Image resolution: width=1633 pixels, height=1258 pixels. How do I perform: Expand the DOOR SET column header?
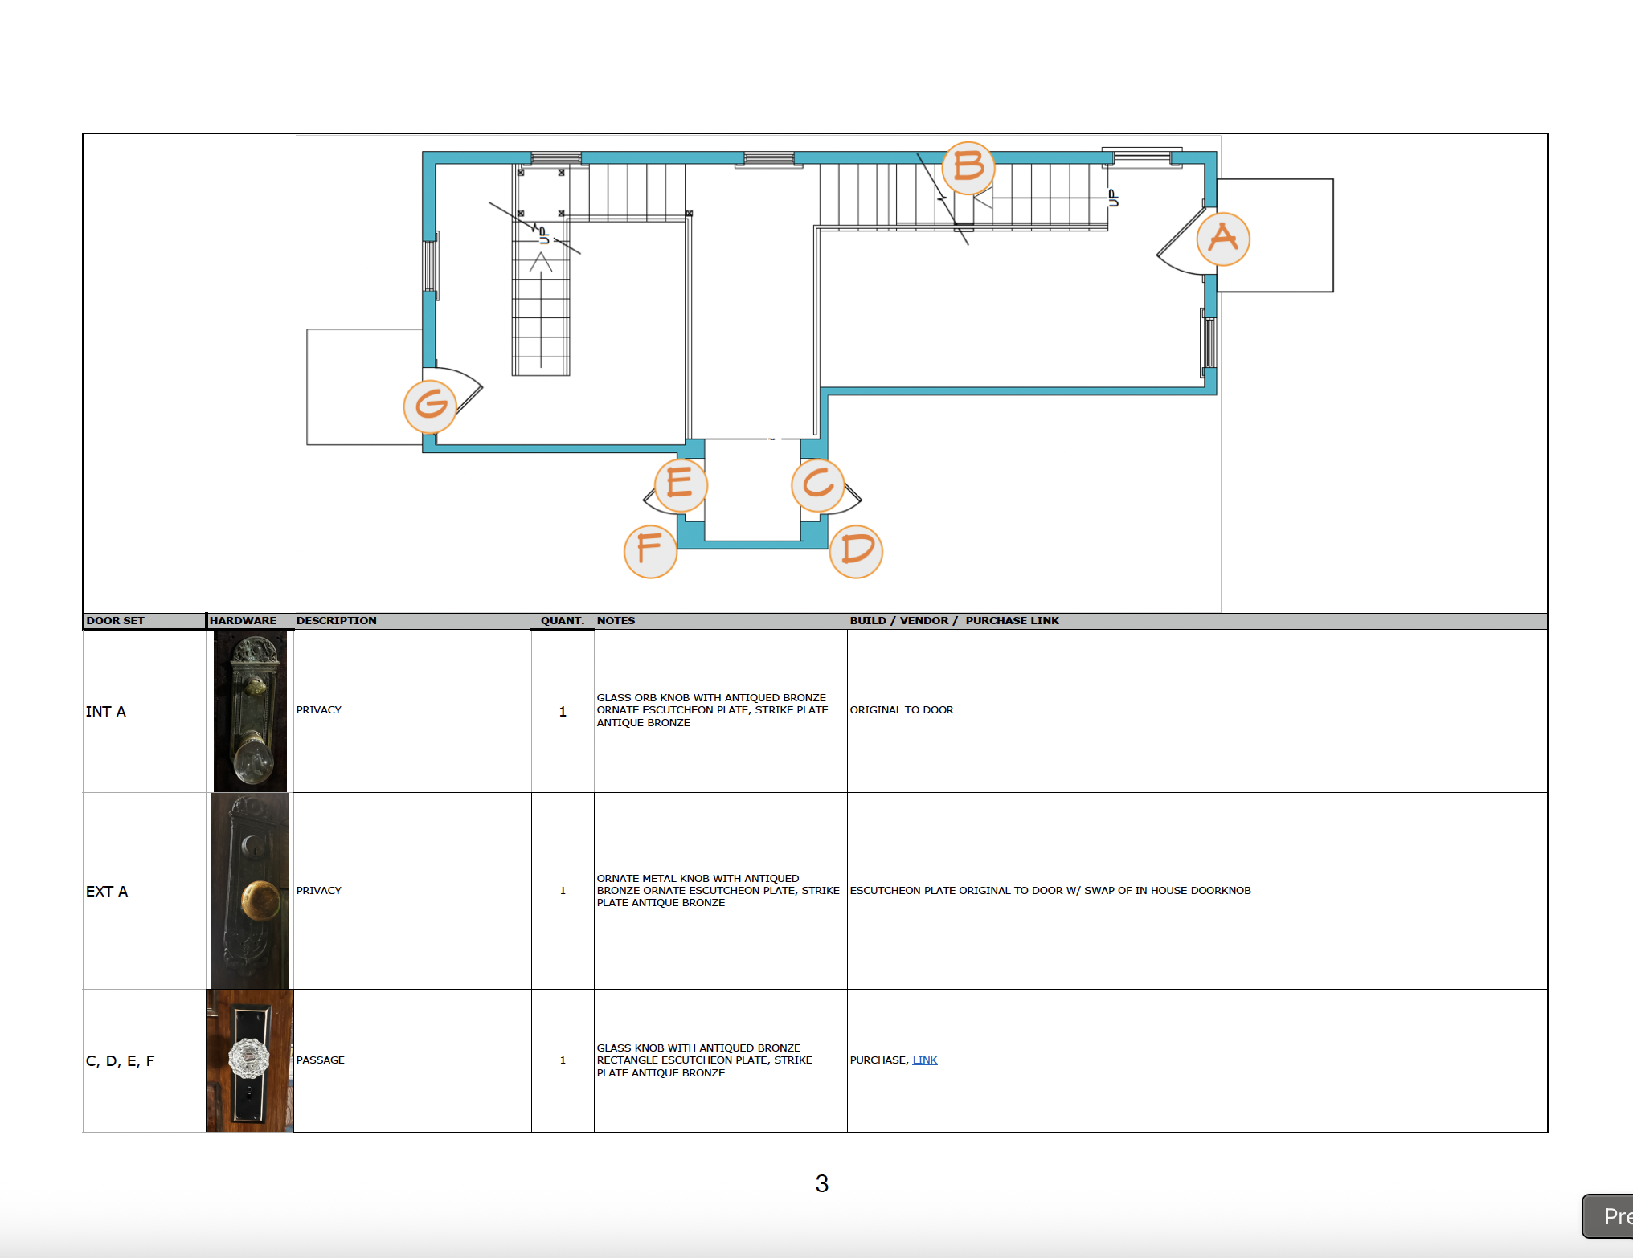click(115, 620)
